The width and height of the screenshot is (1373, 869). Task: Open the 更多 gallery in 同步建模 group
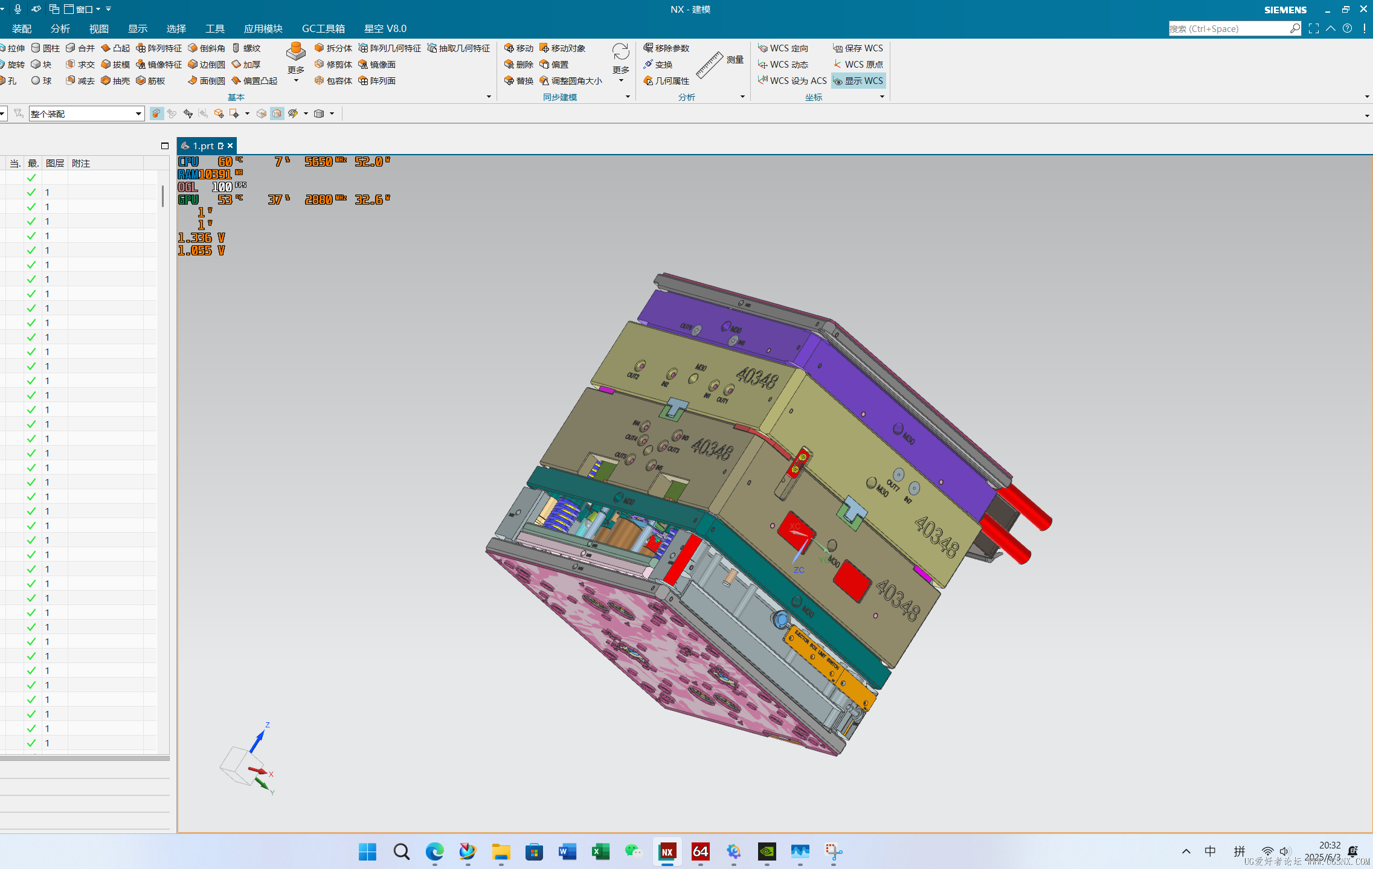tap(621, 63)
